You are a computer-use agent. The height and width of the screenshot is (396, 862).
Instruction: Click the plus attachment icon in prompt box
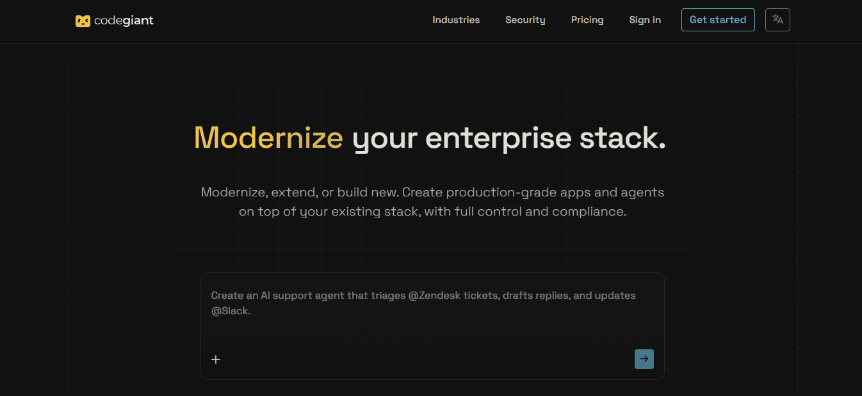(216, 360)
